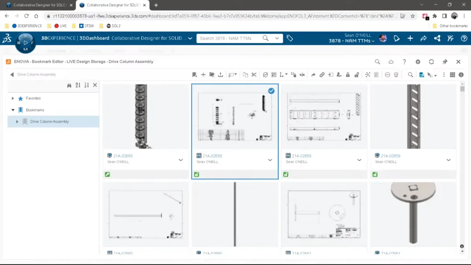Open dropdown chevron on 21A-02659 drawing tile

point(359,160)
